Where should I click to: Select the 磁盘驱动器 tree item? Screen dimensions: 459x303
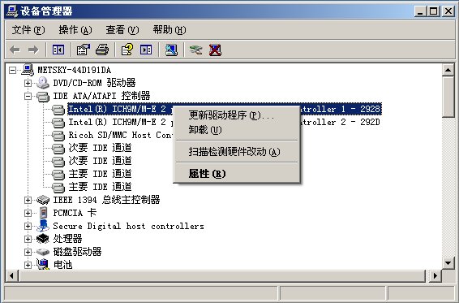[x=77, y=252]
